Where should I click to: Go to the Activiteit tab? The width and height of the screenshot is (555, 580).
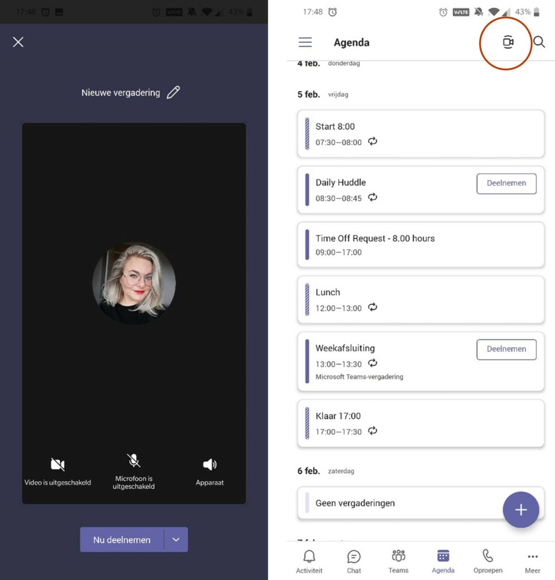pos(309,561)
